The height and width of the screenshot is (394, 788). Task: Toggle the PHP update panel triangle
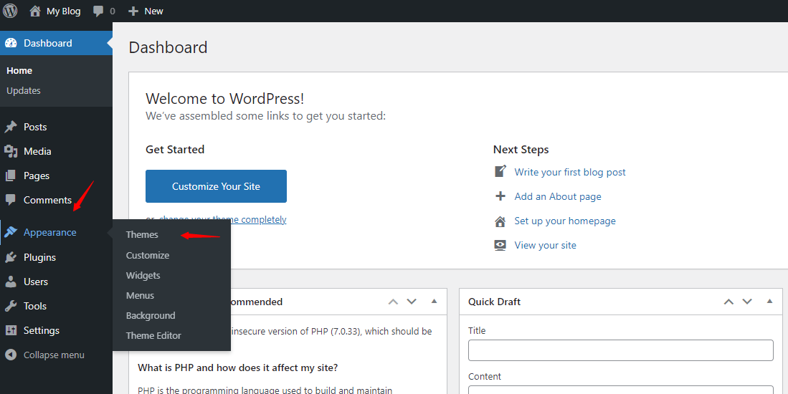[434, 302]
